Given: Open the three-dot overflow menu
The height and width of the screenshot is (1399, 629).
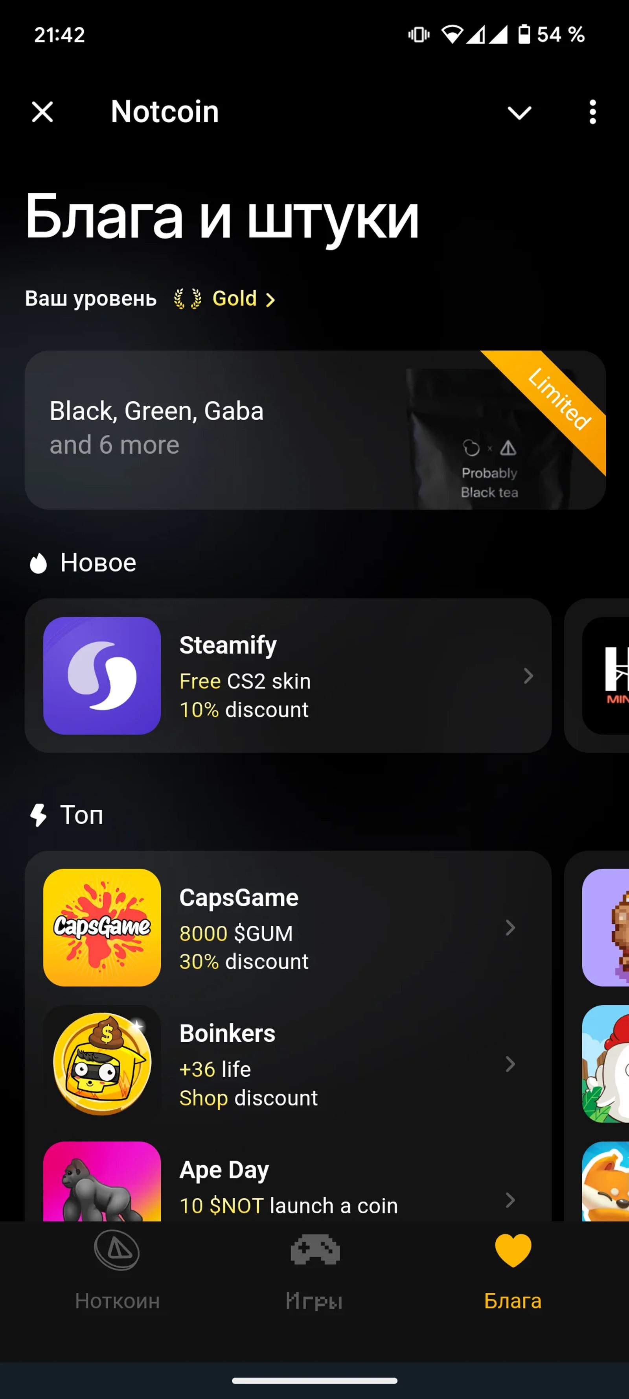Looking at the screenshot, I should tap(593, 112).
